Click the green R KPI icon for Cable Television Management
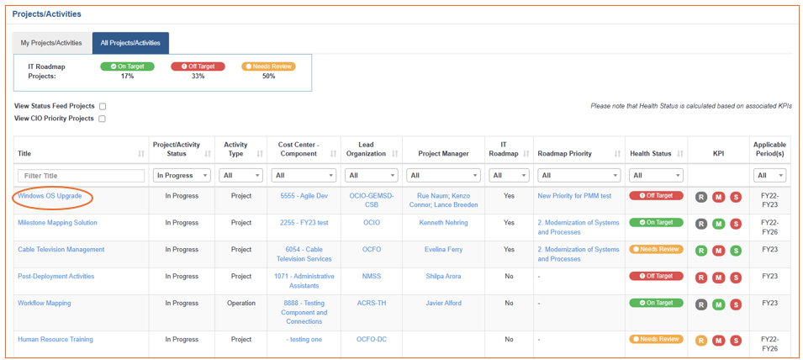This screenshot has width=803, height=360. click(x=701, y=251)
